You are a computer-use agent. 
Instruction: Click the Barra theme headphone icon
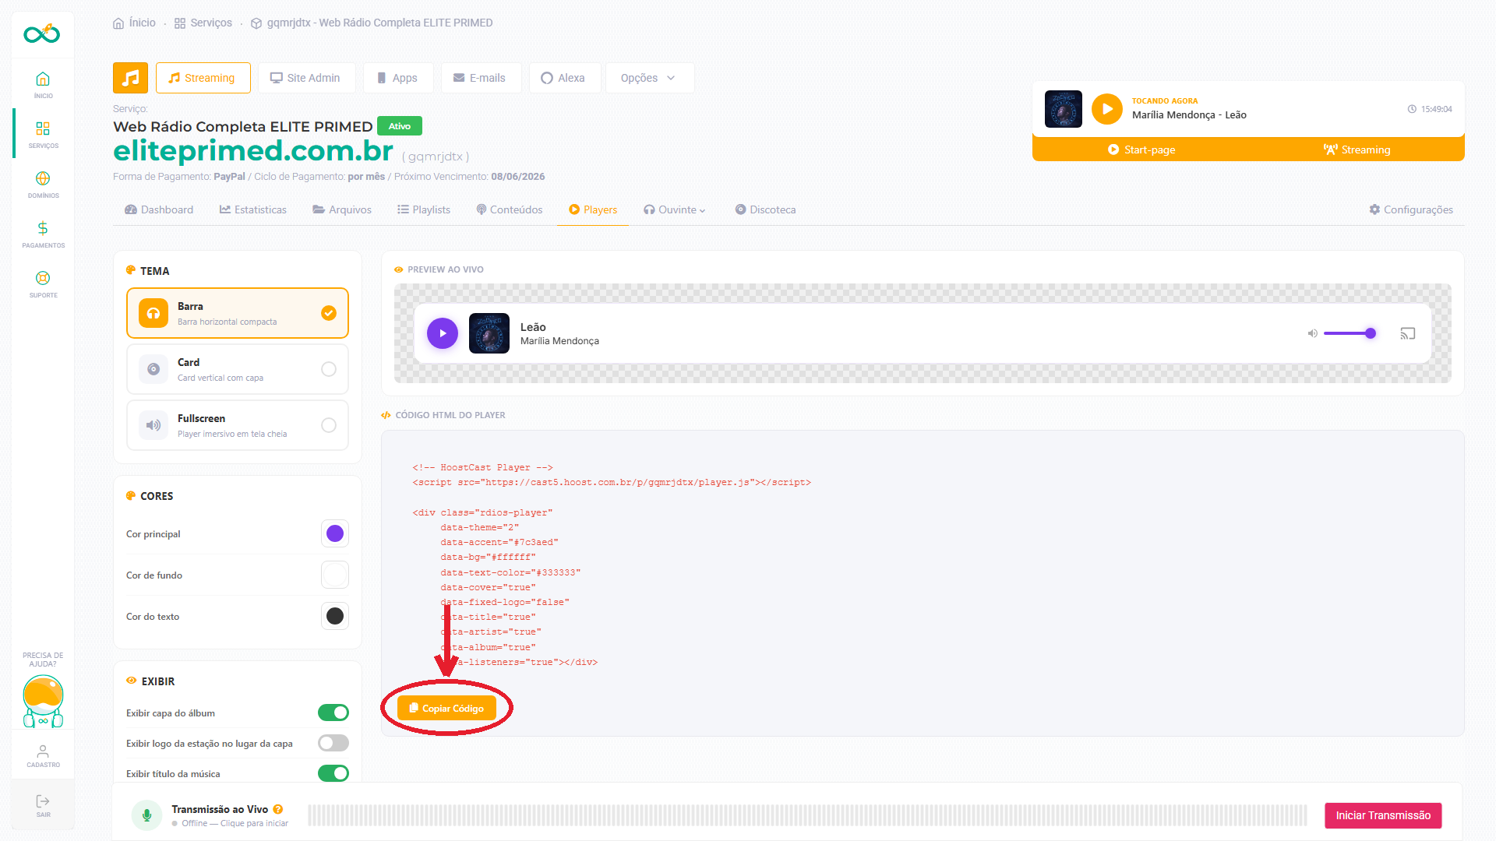click(153, 313)
